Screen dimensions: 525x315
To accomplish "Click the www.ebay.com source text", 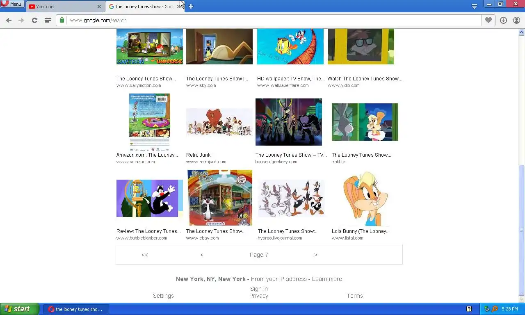I will [203, 238].
